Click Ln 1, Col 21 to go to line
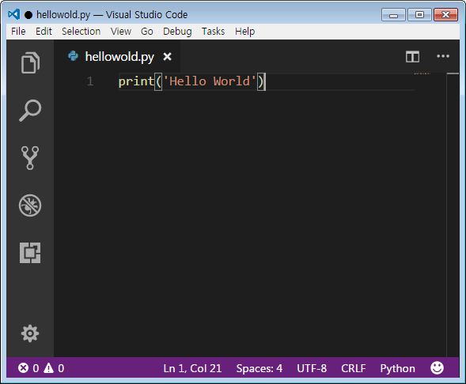Screen dimensions: 466x384 pos(192,368)
